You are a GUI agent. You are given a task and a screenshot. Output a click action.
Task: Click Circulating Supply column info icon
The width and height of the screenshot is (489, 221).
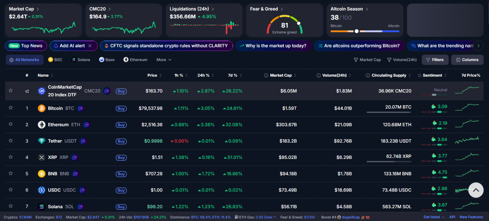[x=368, y=76]
